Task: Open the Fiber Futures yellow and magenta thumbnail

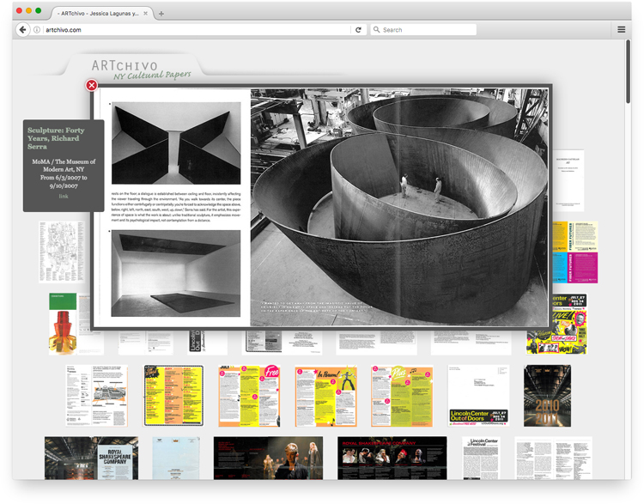Action: point(575,252)
